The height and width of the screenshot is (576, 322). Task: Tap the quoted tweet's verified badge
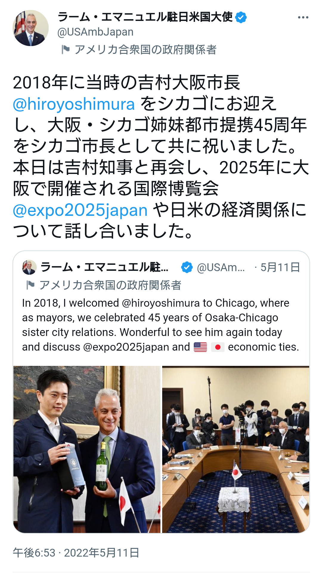[x=187, y=267]
